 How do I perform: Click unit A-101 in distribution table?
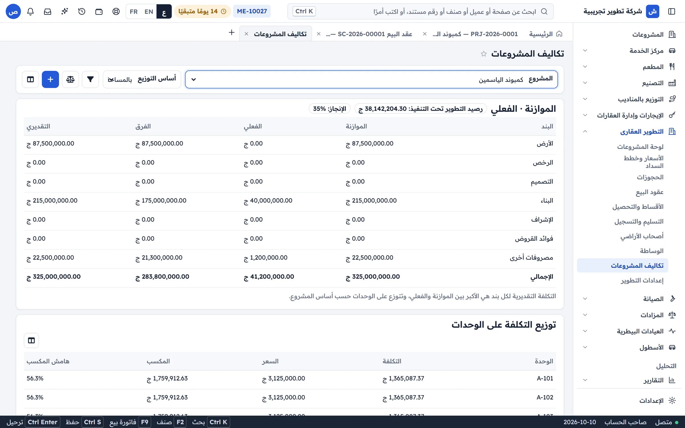click(545, 378)
